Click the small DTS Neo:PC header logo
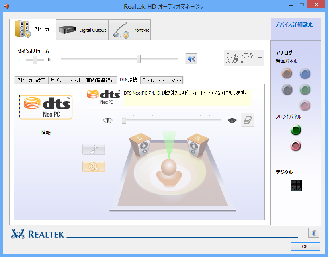Viewport: 328px width, 257px height. click(103, 97)
